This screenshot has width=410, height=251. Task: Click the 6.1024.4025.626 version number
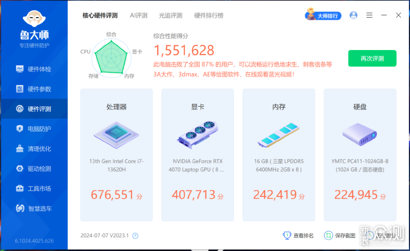(x=34, y=241)
